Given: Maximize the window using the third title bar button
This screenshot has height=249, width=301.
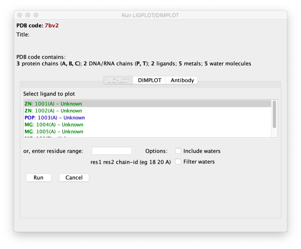Looking at the screenshot, I should (36, 15).
